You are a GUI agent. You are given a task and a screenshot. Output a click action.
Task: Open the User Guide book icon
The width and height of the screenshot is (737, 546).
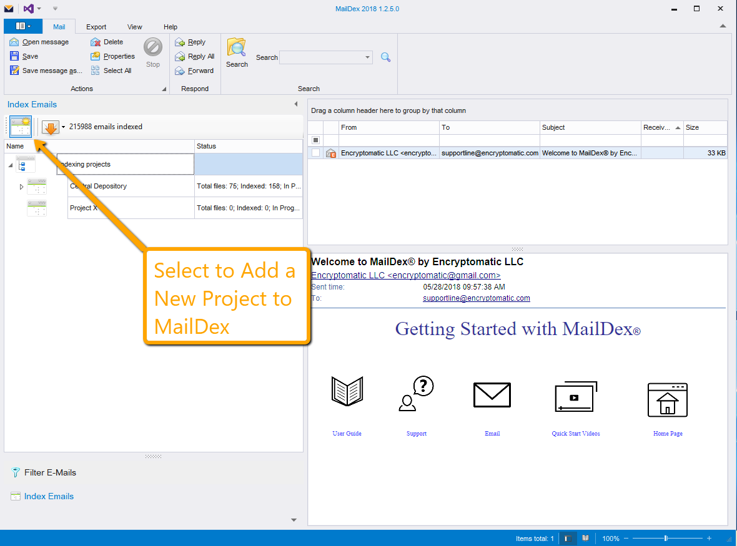tap(347, 391)
